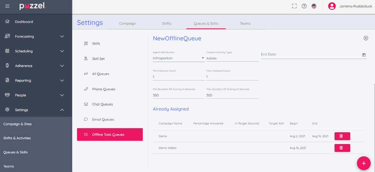
Task: Click the US flag language icon
Action: point(314,6)
